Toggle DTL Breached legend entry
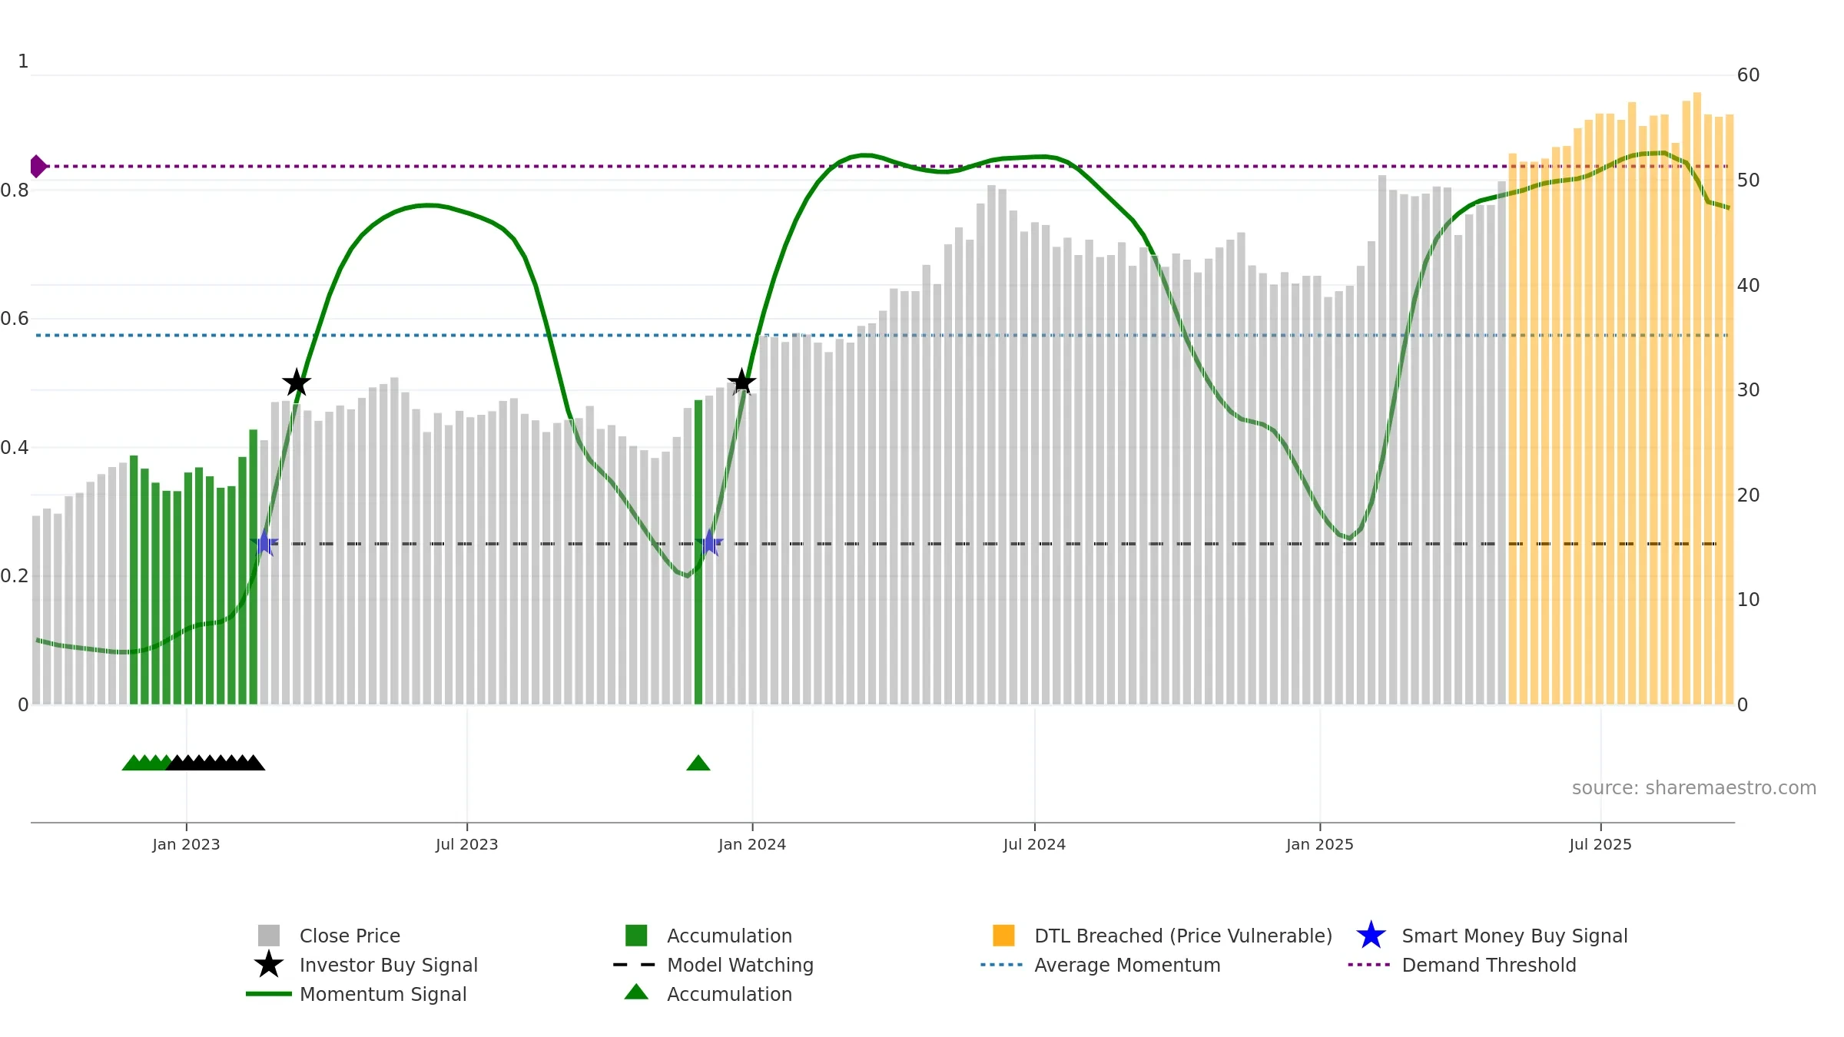The height and width of the screenshot is (1037, 1844). (x=1182, y=936)
